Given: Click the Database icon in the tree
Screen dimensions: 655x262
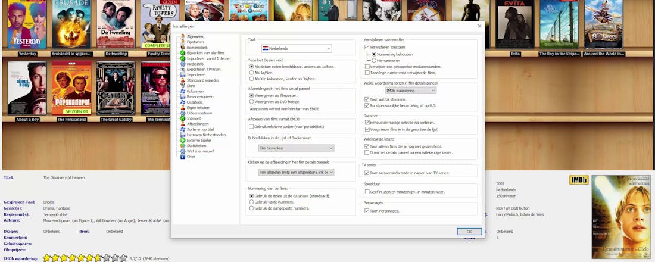Looking at the screenshot, I should coord(183,102).
